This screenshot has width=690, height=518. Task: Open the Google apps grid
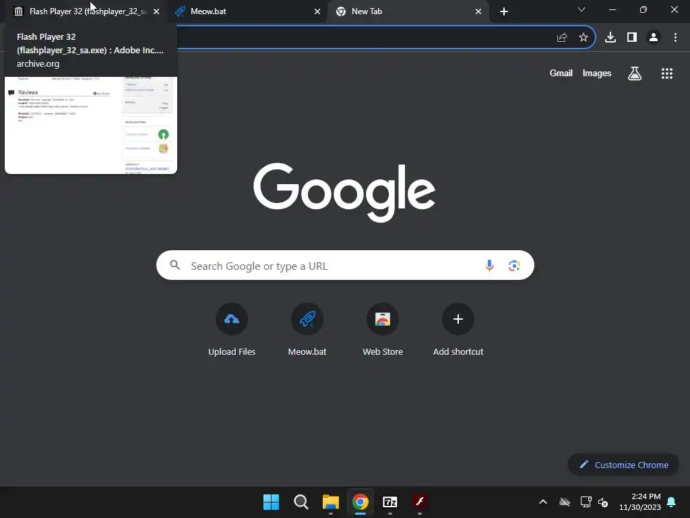667,73
